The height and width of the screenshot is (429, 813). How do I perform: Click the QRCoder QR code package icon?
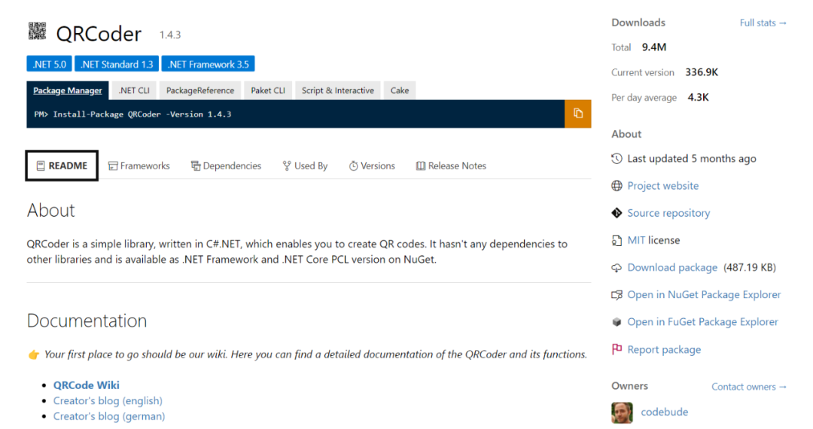click(38, 31)
